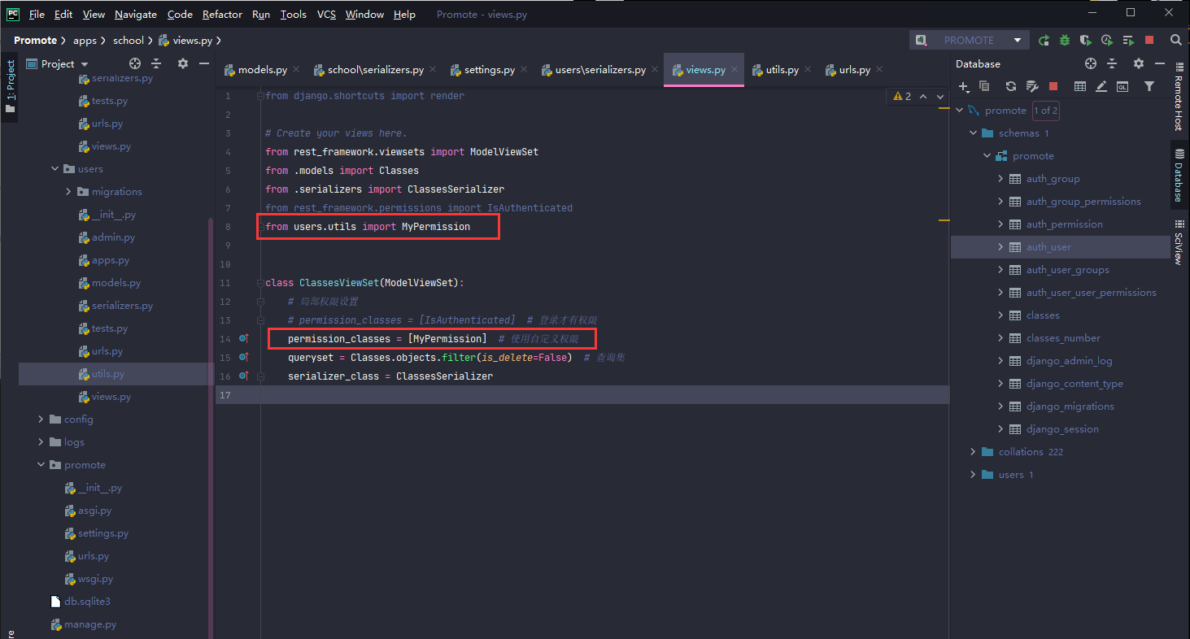The image size is (1190, 639).
Task: Expand the collations node
Action: click(973, 452)
